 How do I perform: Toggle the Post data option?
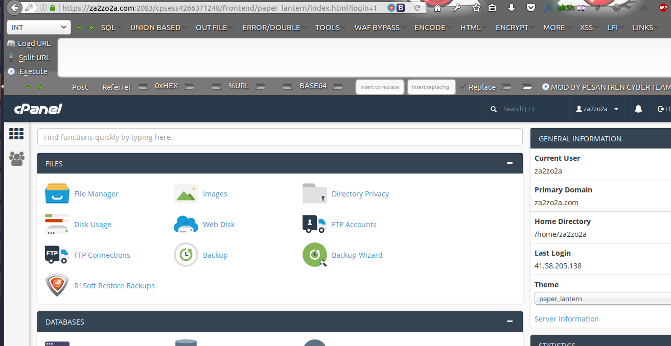(80, 87)
